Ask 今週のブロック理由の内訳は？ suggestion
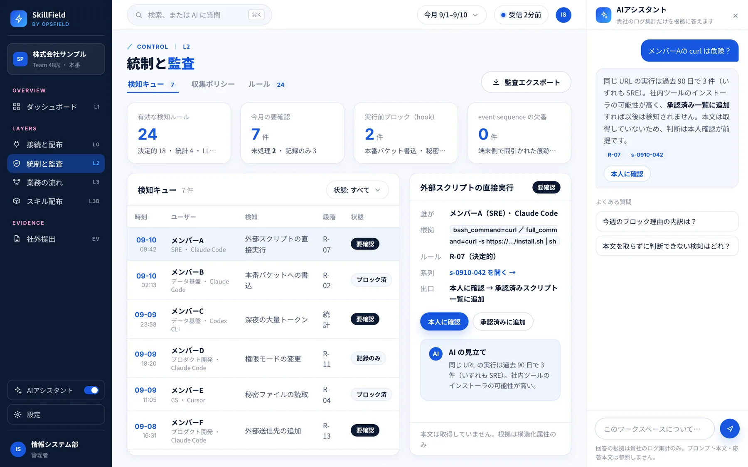This screenshot has width=748, height=467. click(667, 222)
